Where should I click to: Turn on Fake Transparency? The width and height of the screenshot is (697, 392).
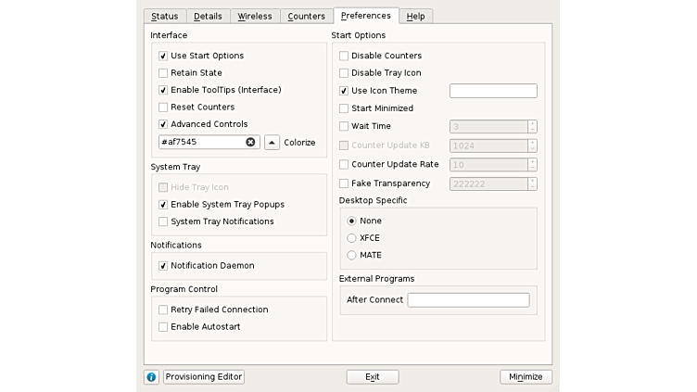click(x=344, y=183)
